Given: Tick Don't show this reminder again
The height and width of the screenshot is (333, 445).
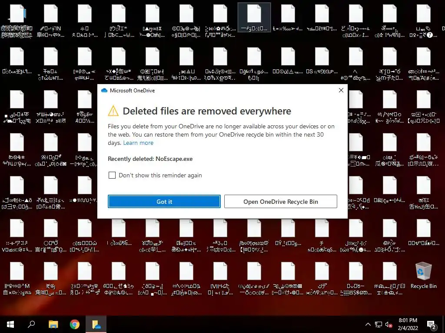Looking at the screenshot, I should pos(112,175).
